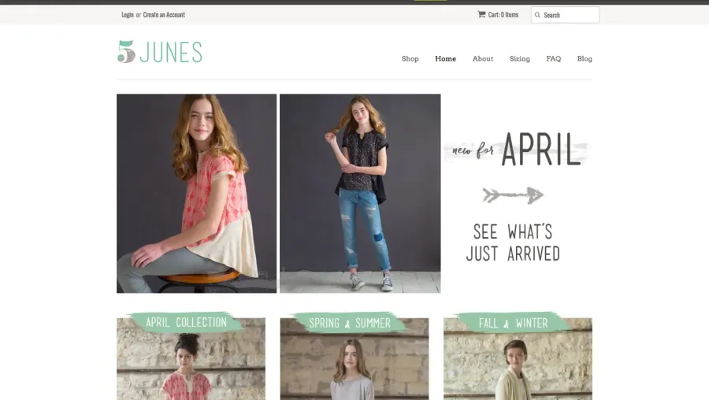Click the magnifier icon in search box
709x400 pixels.
tap(537, 15)
